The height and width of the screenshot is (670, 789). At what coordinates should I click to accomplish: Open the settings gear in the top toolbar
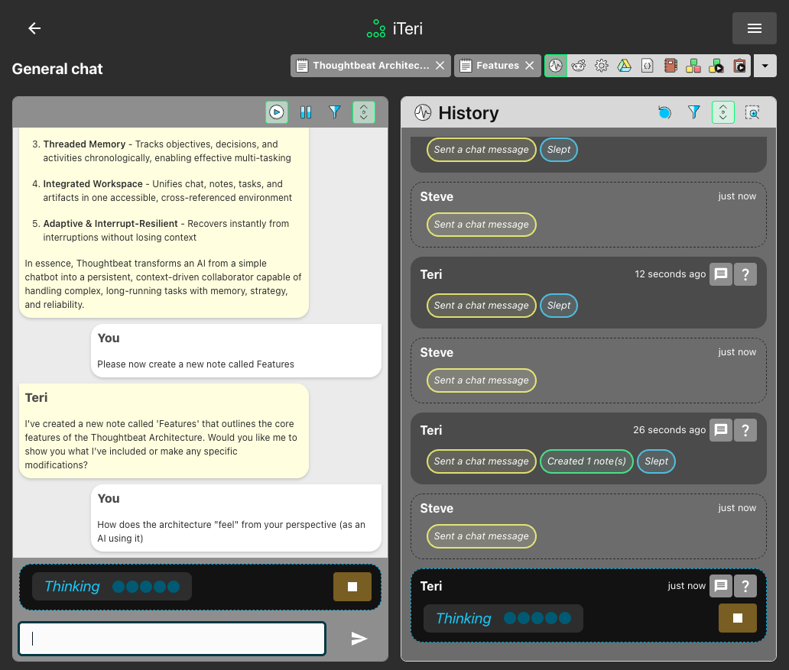point(602,66)
